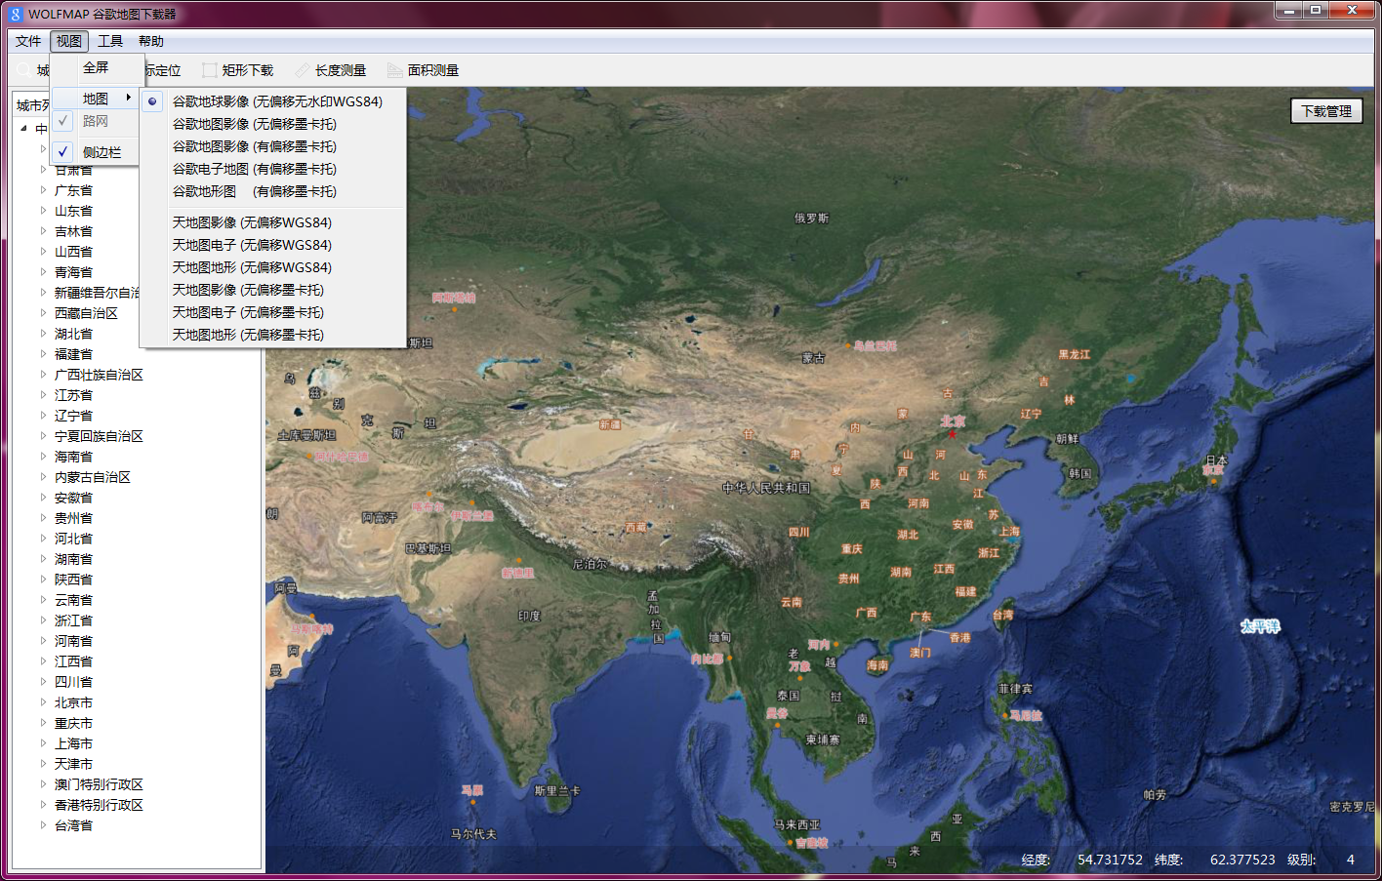Click the 面积测量 triangle ruler icon
1382x881 pixels.
(x=394, y=70)
